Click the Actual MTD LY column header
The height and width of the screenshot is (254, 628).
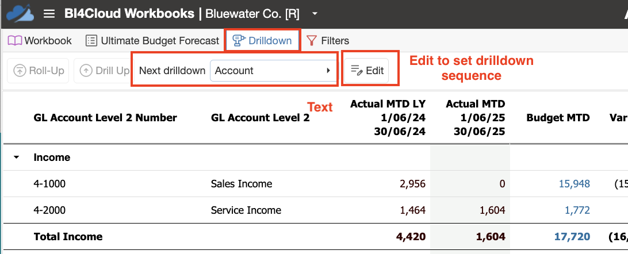click(387, 118)
